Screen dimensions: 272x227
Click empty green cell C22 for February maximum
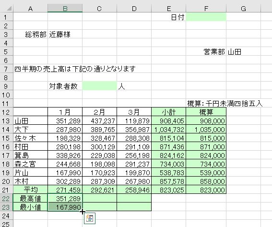point(100,198)
